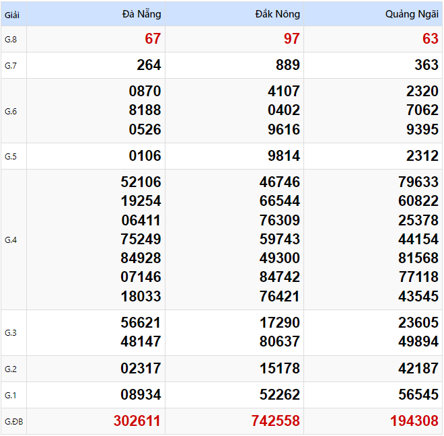Select the G.5 number 2312

[422, 156]
